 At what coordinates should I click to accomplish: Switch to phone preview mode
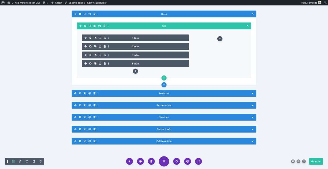[x=40, y=161]
